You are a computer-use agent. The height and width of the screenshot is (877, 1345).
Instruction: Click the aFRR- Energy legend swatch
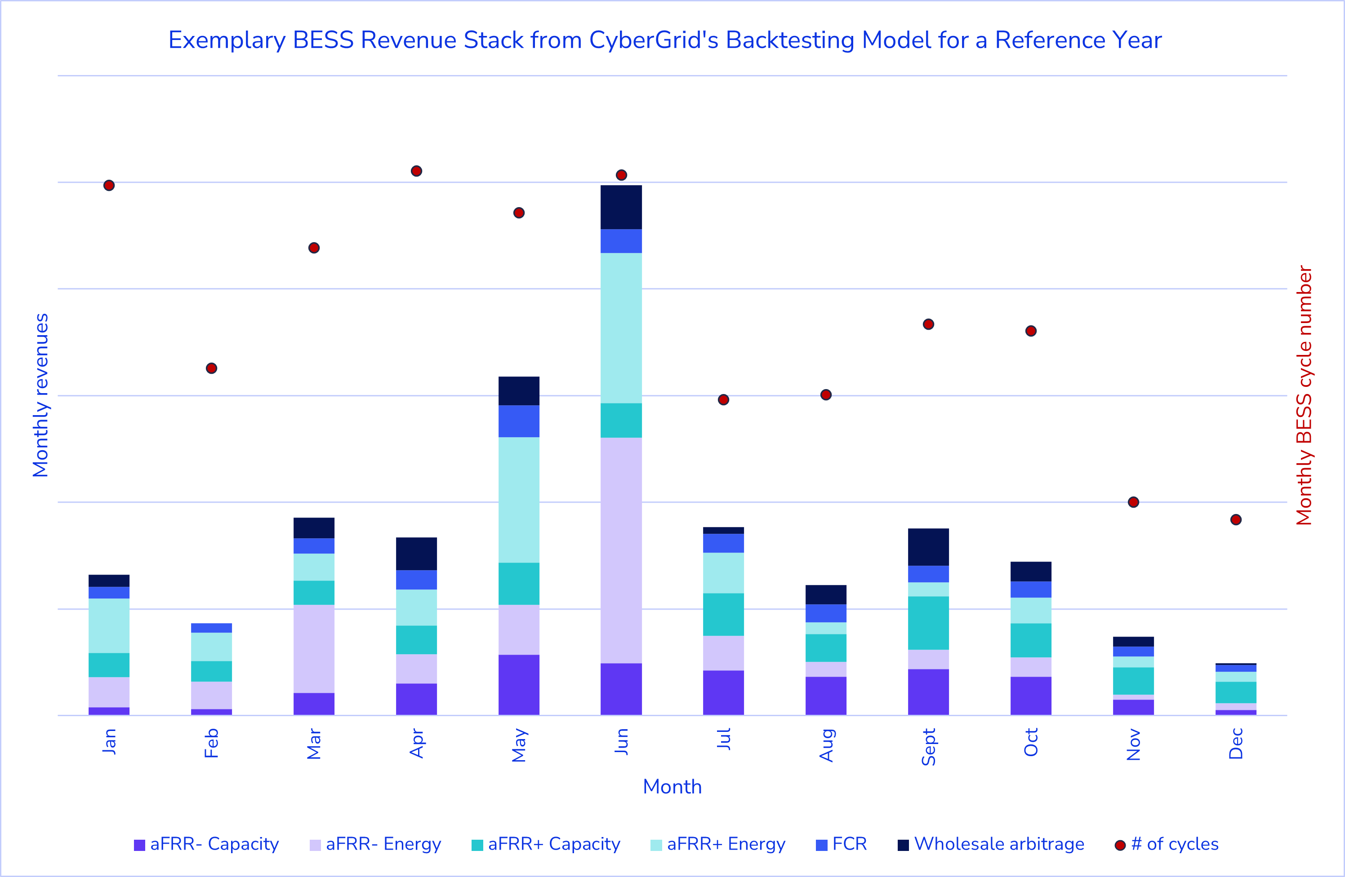pyautogui.click(x=315, y=845)
